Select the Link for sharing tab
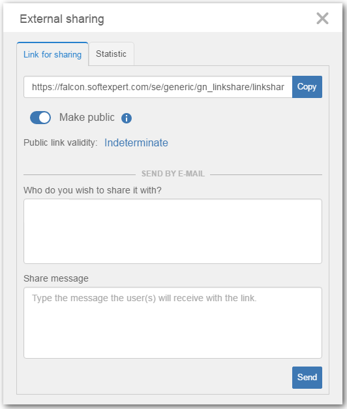Viewport: 347px width, 409px height. pyautogui.click(x=53, y=54)
